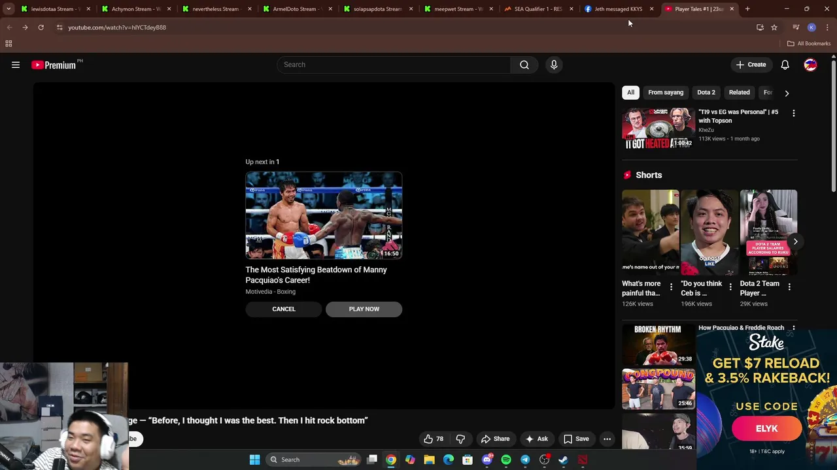Open Microsoft Edge from the taskbar
The height and width of the screenshot is (470, 837).
(449, 460)
